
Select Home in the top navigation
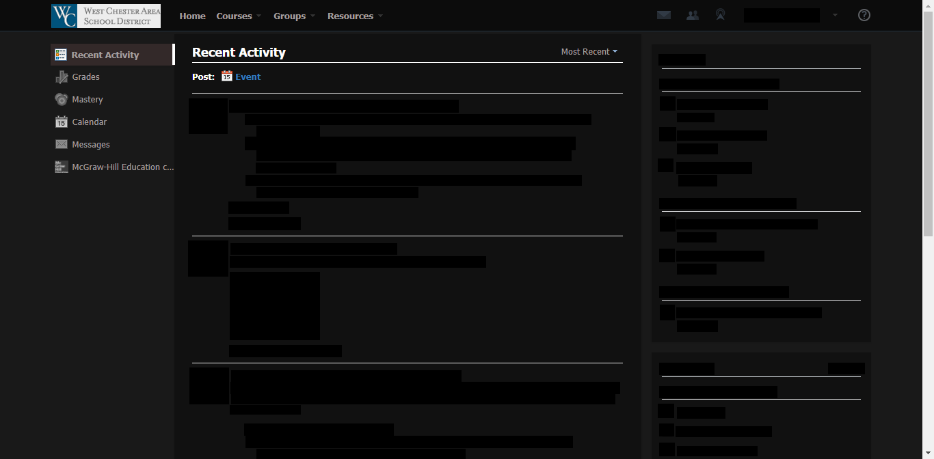pyautogui.click(x=192, y=16)
